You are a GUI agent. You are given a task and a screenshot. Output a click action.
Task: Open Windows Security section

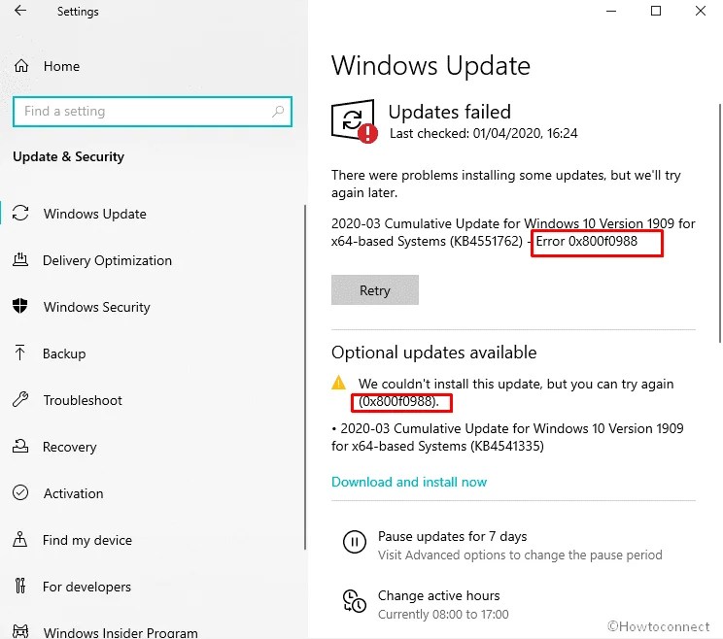[97, 307]
